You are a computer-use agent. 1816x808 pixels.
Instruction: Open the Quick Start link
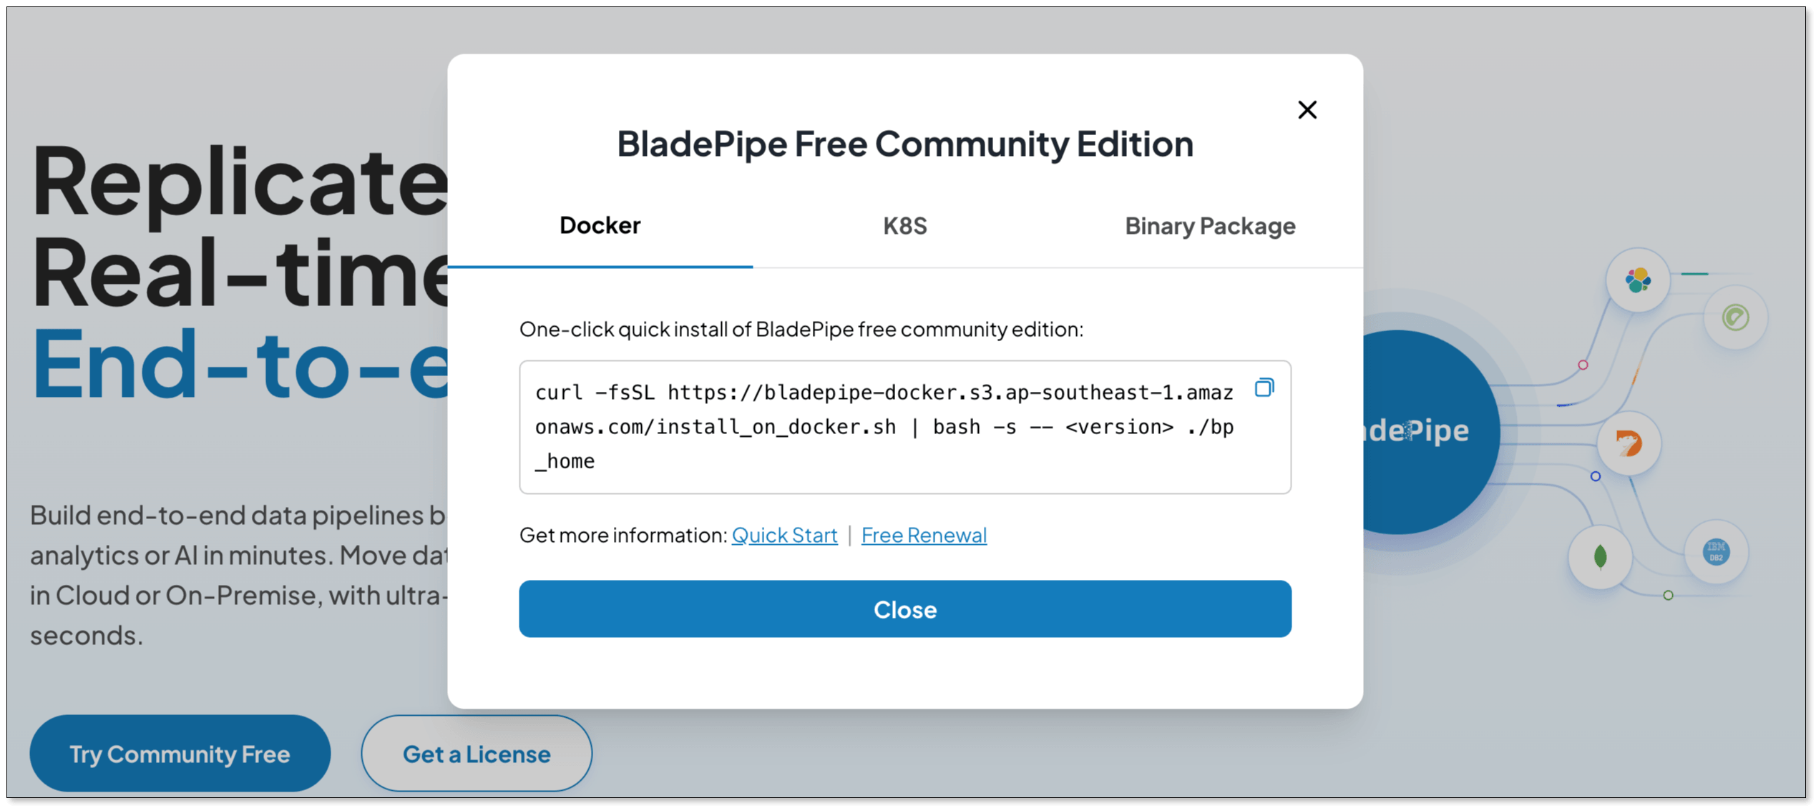pos(784,535)
